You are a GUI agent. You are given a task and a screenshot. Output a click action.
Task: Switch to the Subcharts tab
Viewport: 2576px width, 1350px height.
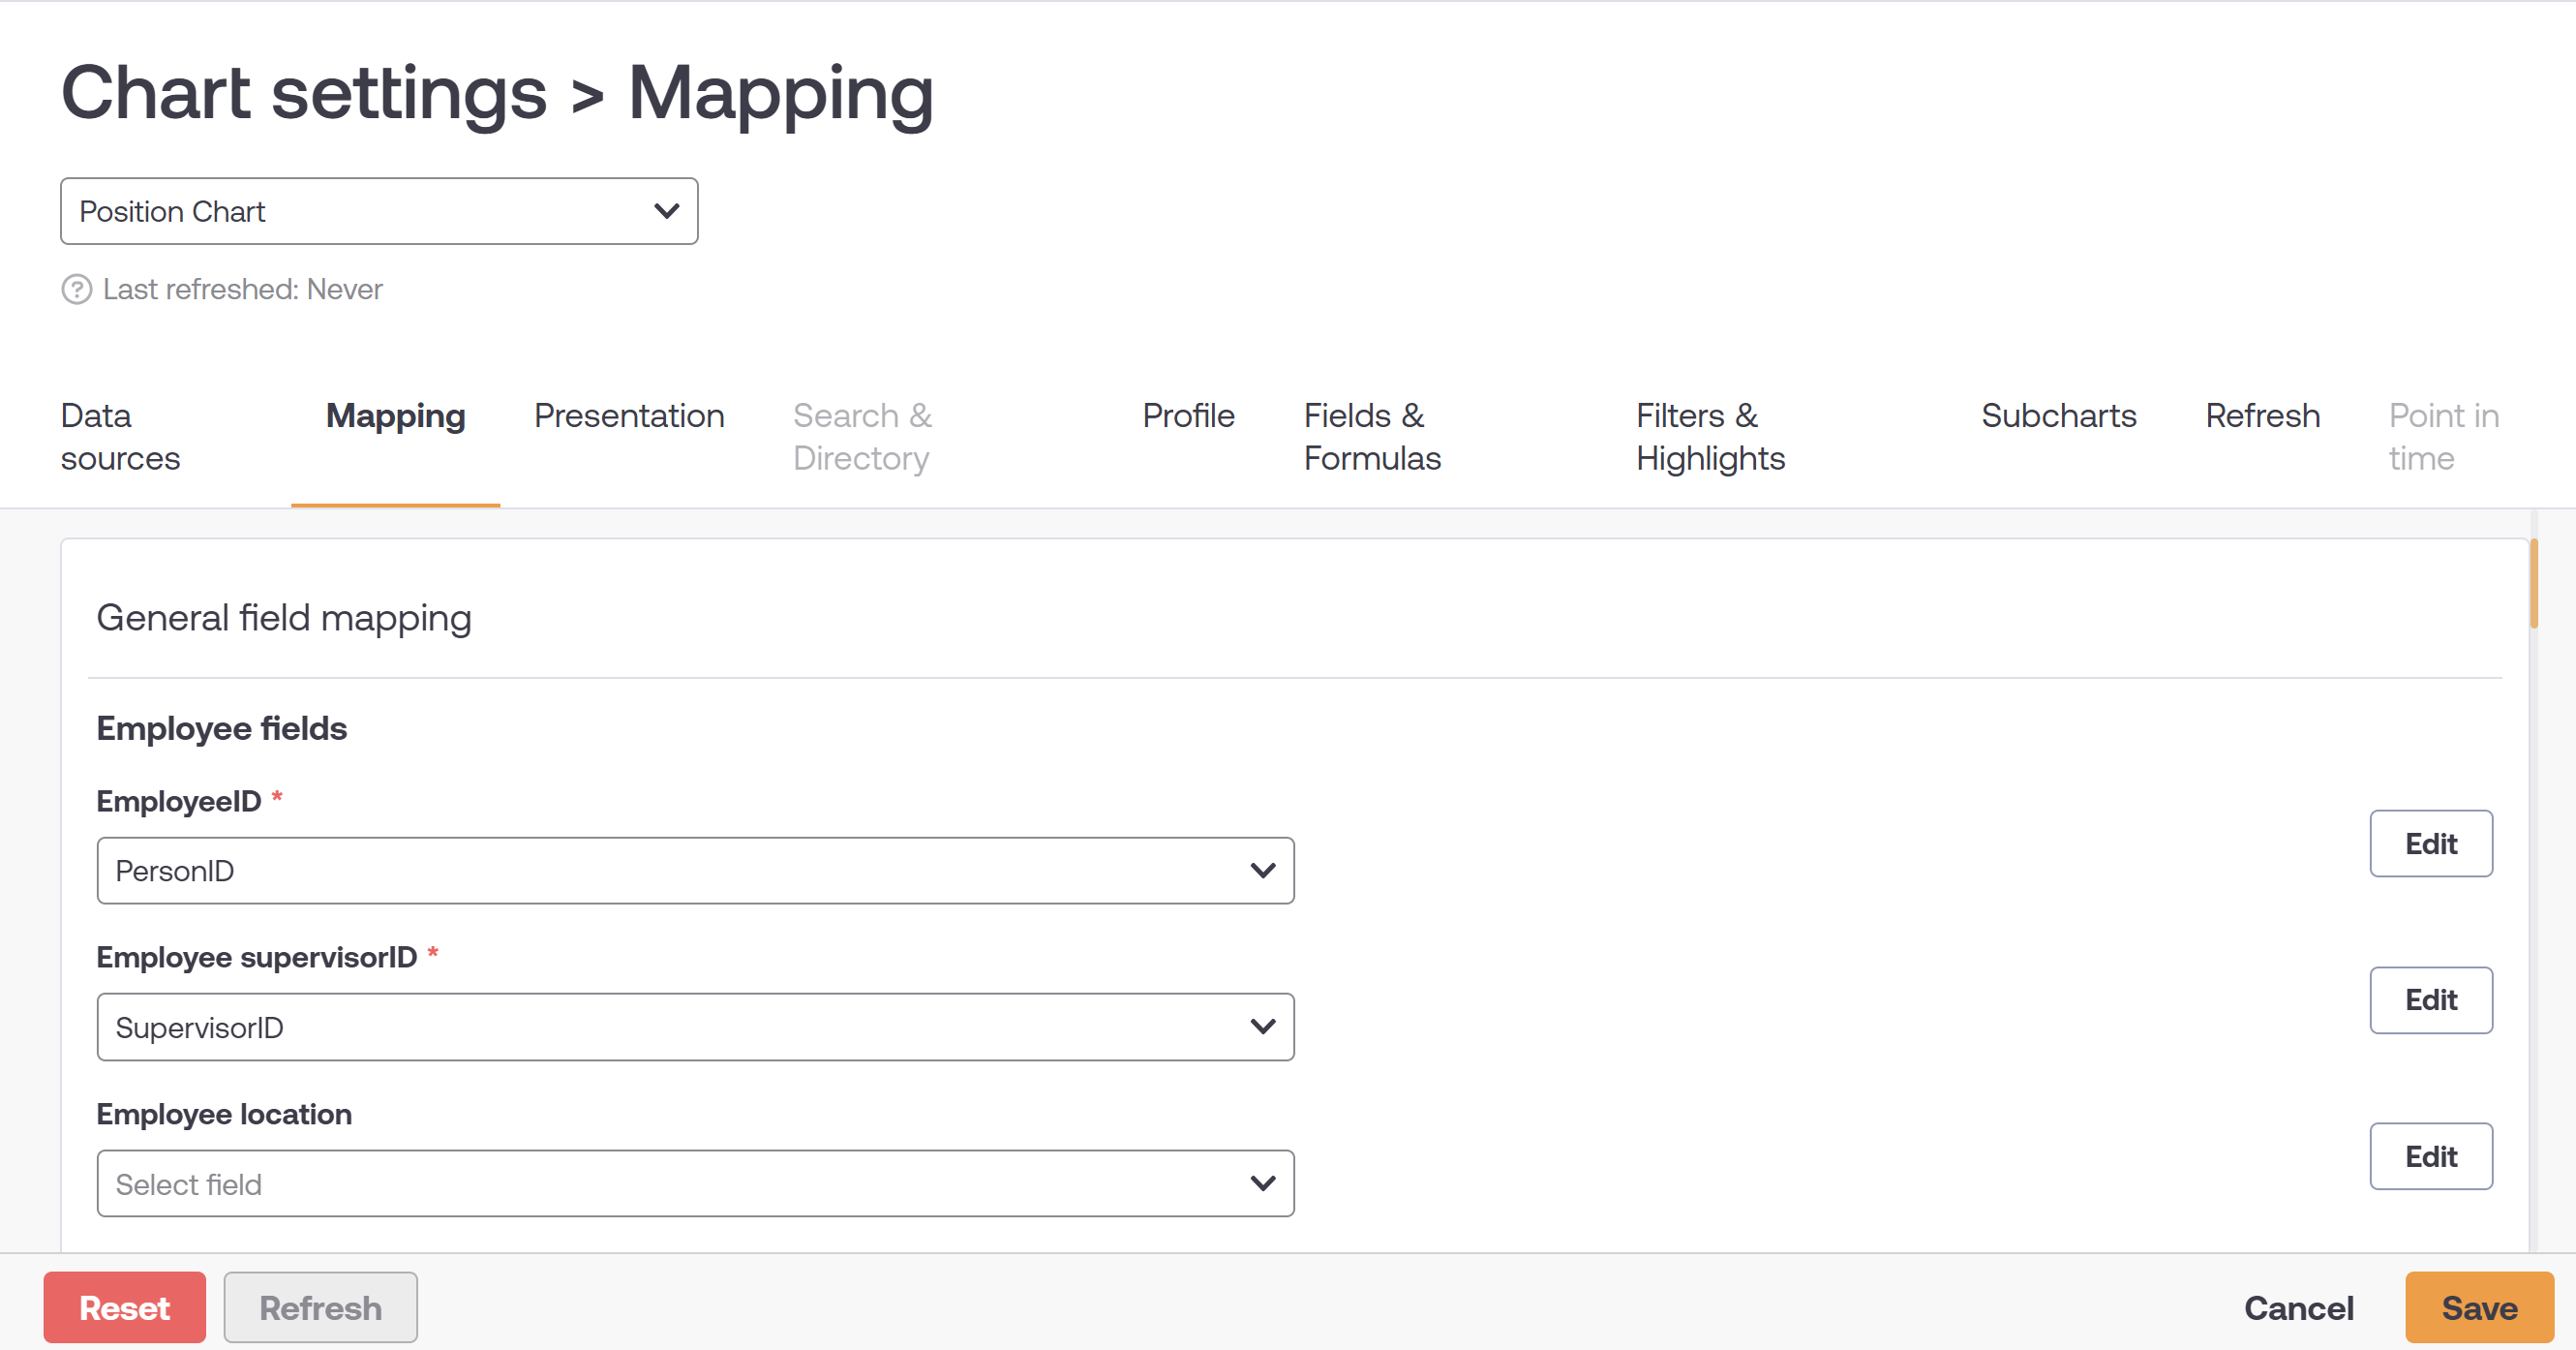click(x=2059, y=415)
